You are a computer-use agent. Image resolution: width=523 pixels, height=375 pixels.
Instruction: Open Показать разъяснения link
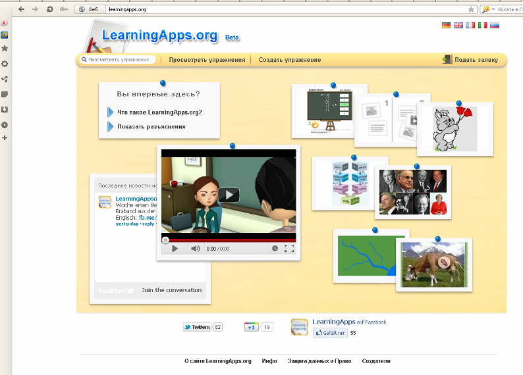coord(151,126)
